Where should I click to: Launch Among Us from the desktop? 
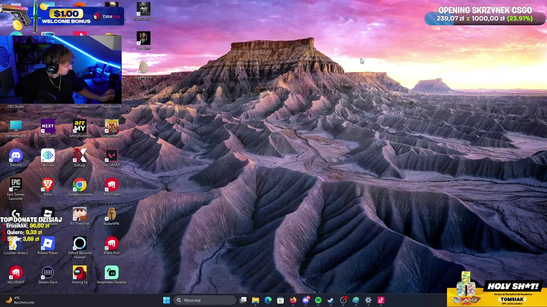79,275
